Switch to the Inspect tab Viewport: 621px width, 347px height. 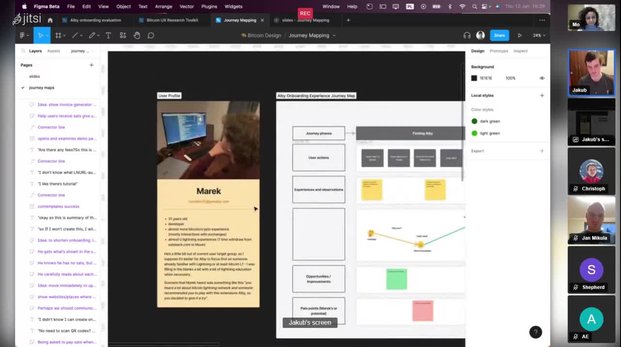(521, 51)
